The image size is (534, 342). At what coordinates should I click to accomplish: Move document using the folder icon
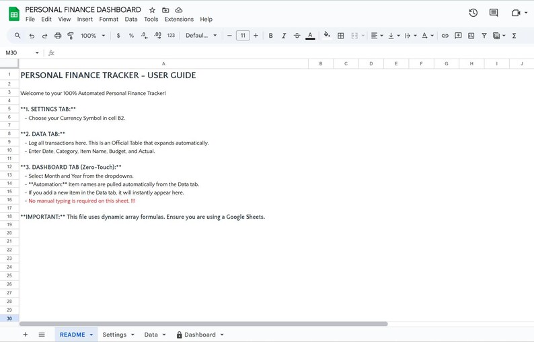pyautogui.click(x=165, y=10)
